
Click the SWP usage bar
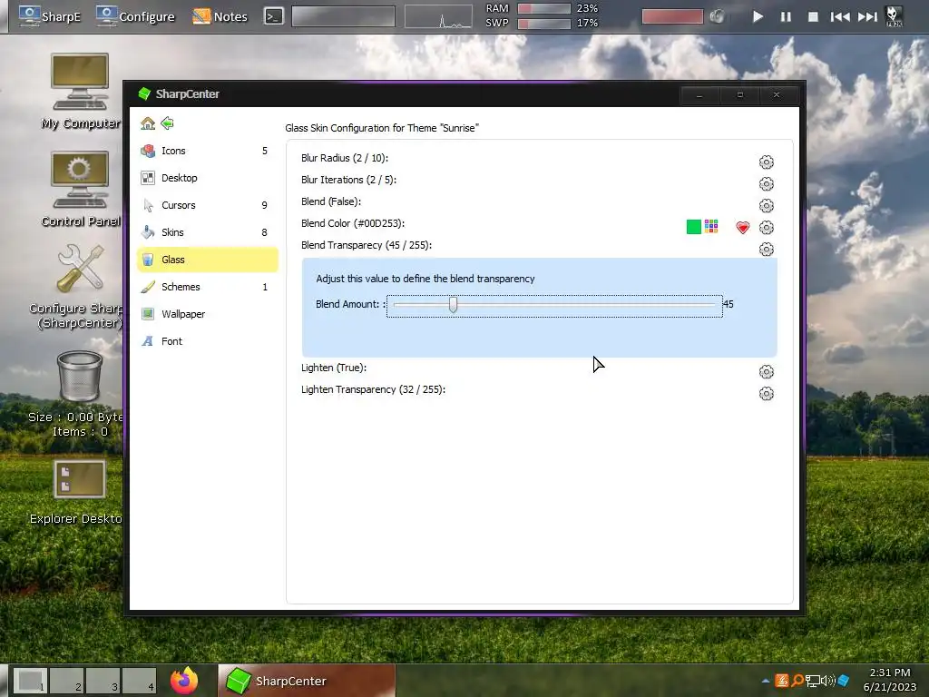pos(544,24)
